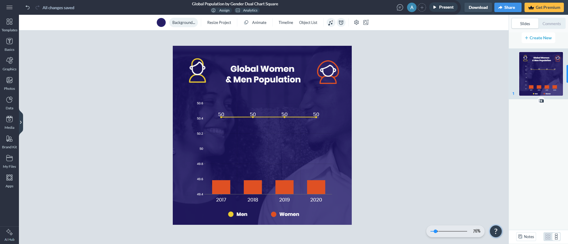
Task: Click the Animate toolbar option
Action: tap(255, 22)
